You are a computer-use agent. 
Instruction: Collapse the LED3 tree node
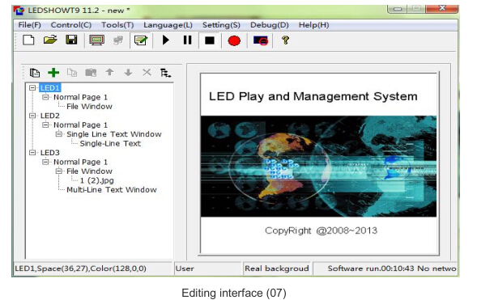click(32, 153)
